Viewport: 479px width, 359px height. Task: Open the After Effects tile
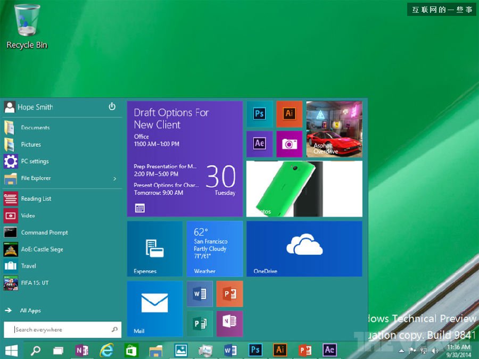[259, 144]
